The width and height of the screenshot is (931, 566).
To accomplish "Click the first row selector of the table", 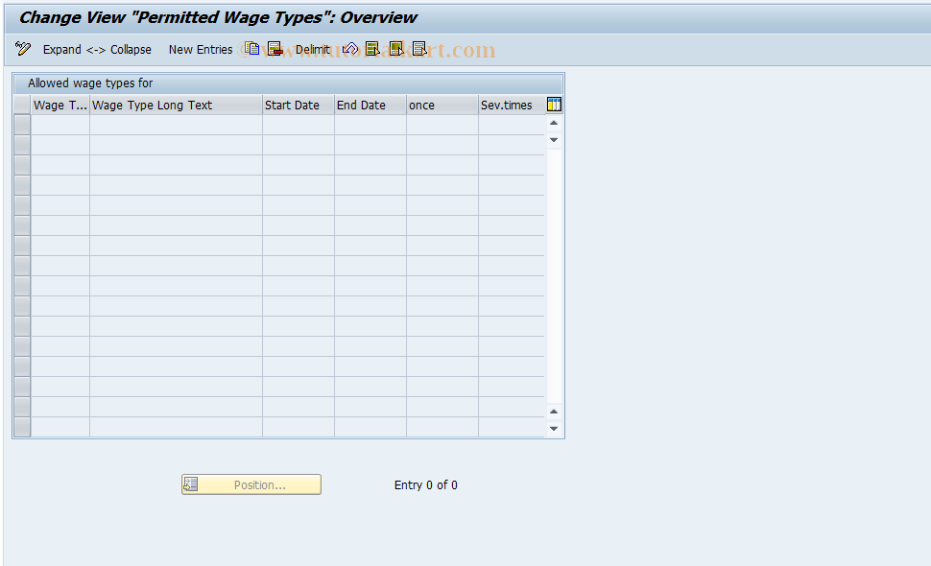I will coord(22,125).
